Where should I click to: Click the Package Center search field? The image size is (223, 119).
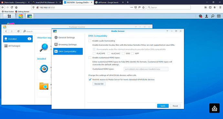coord(37,31)
